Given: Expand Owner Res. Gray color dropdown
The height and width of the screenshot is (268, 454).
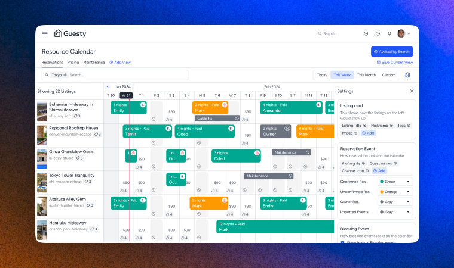Looking at the screenshot, I should coord(395,202).
